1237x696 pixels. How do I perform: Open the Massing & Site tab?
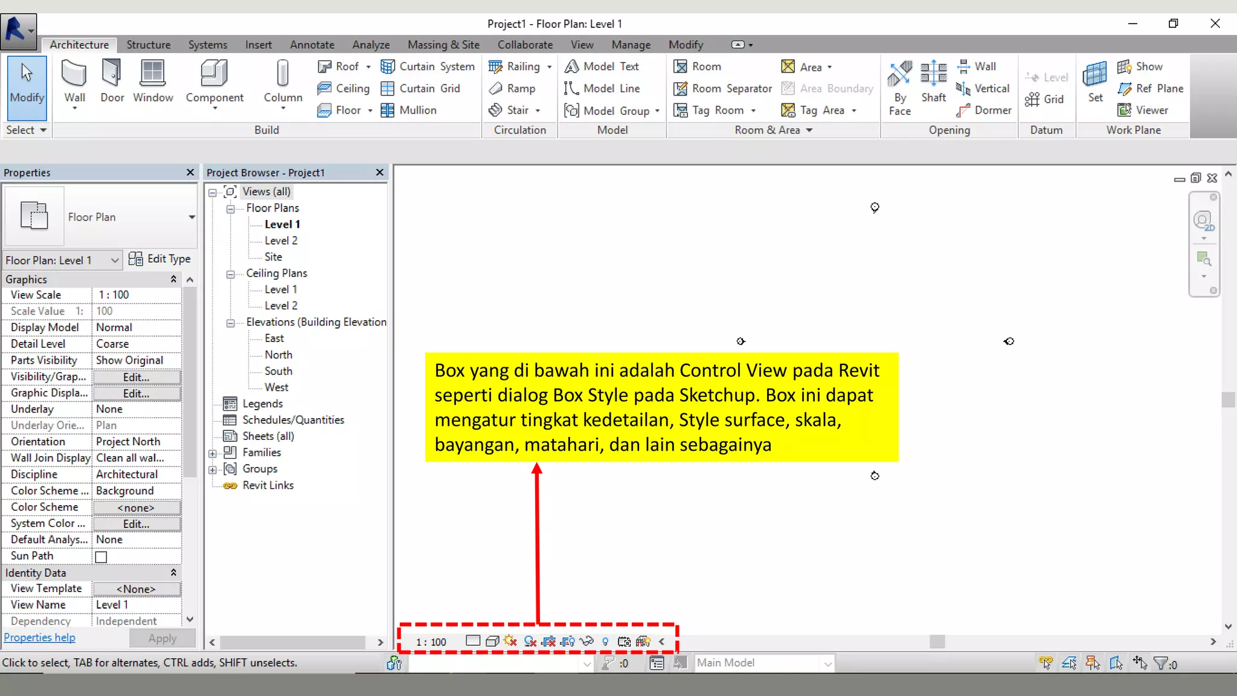(x=443, y=45)
